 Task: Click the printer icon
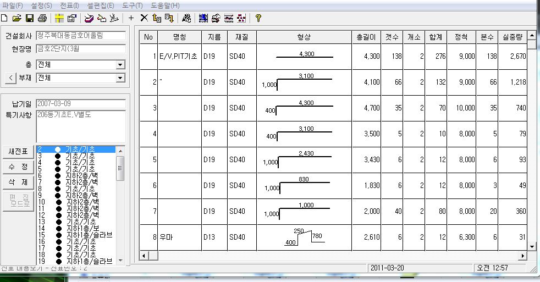[42, 18]
